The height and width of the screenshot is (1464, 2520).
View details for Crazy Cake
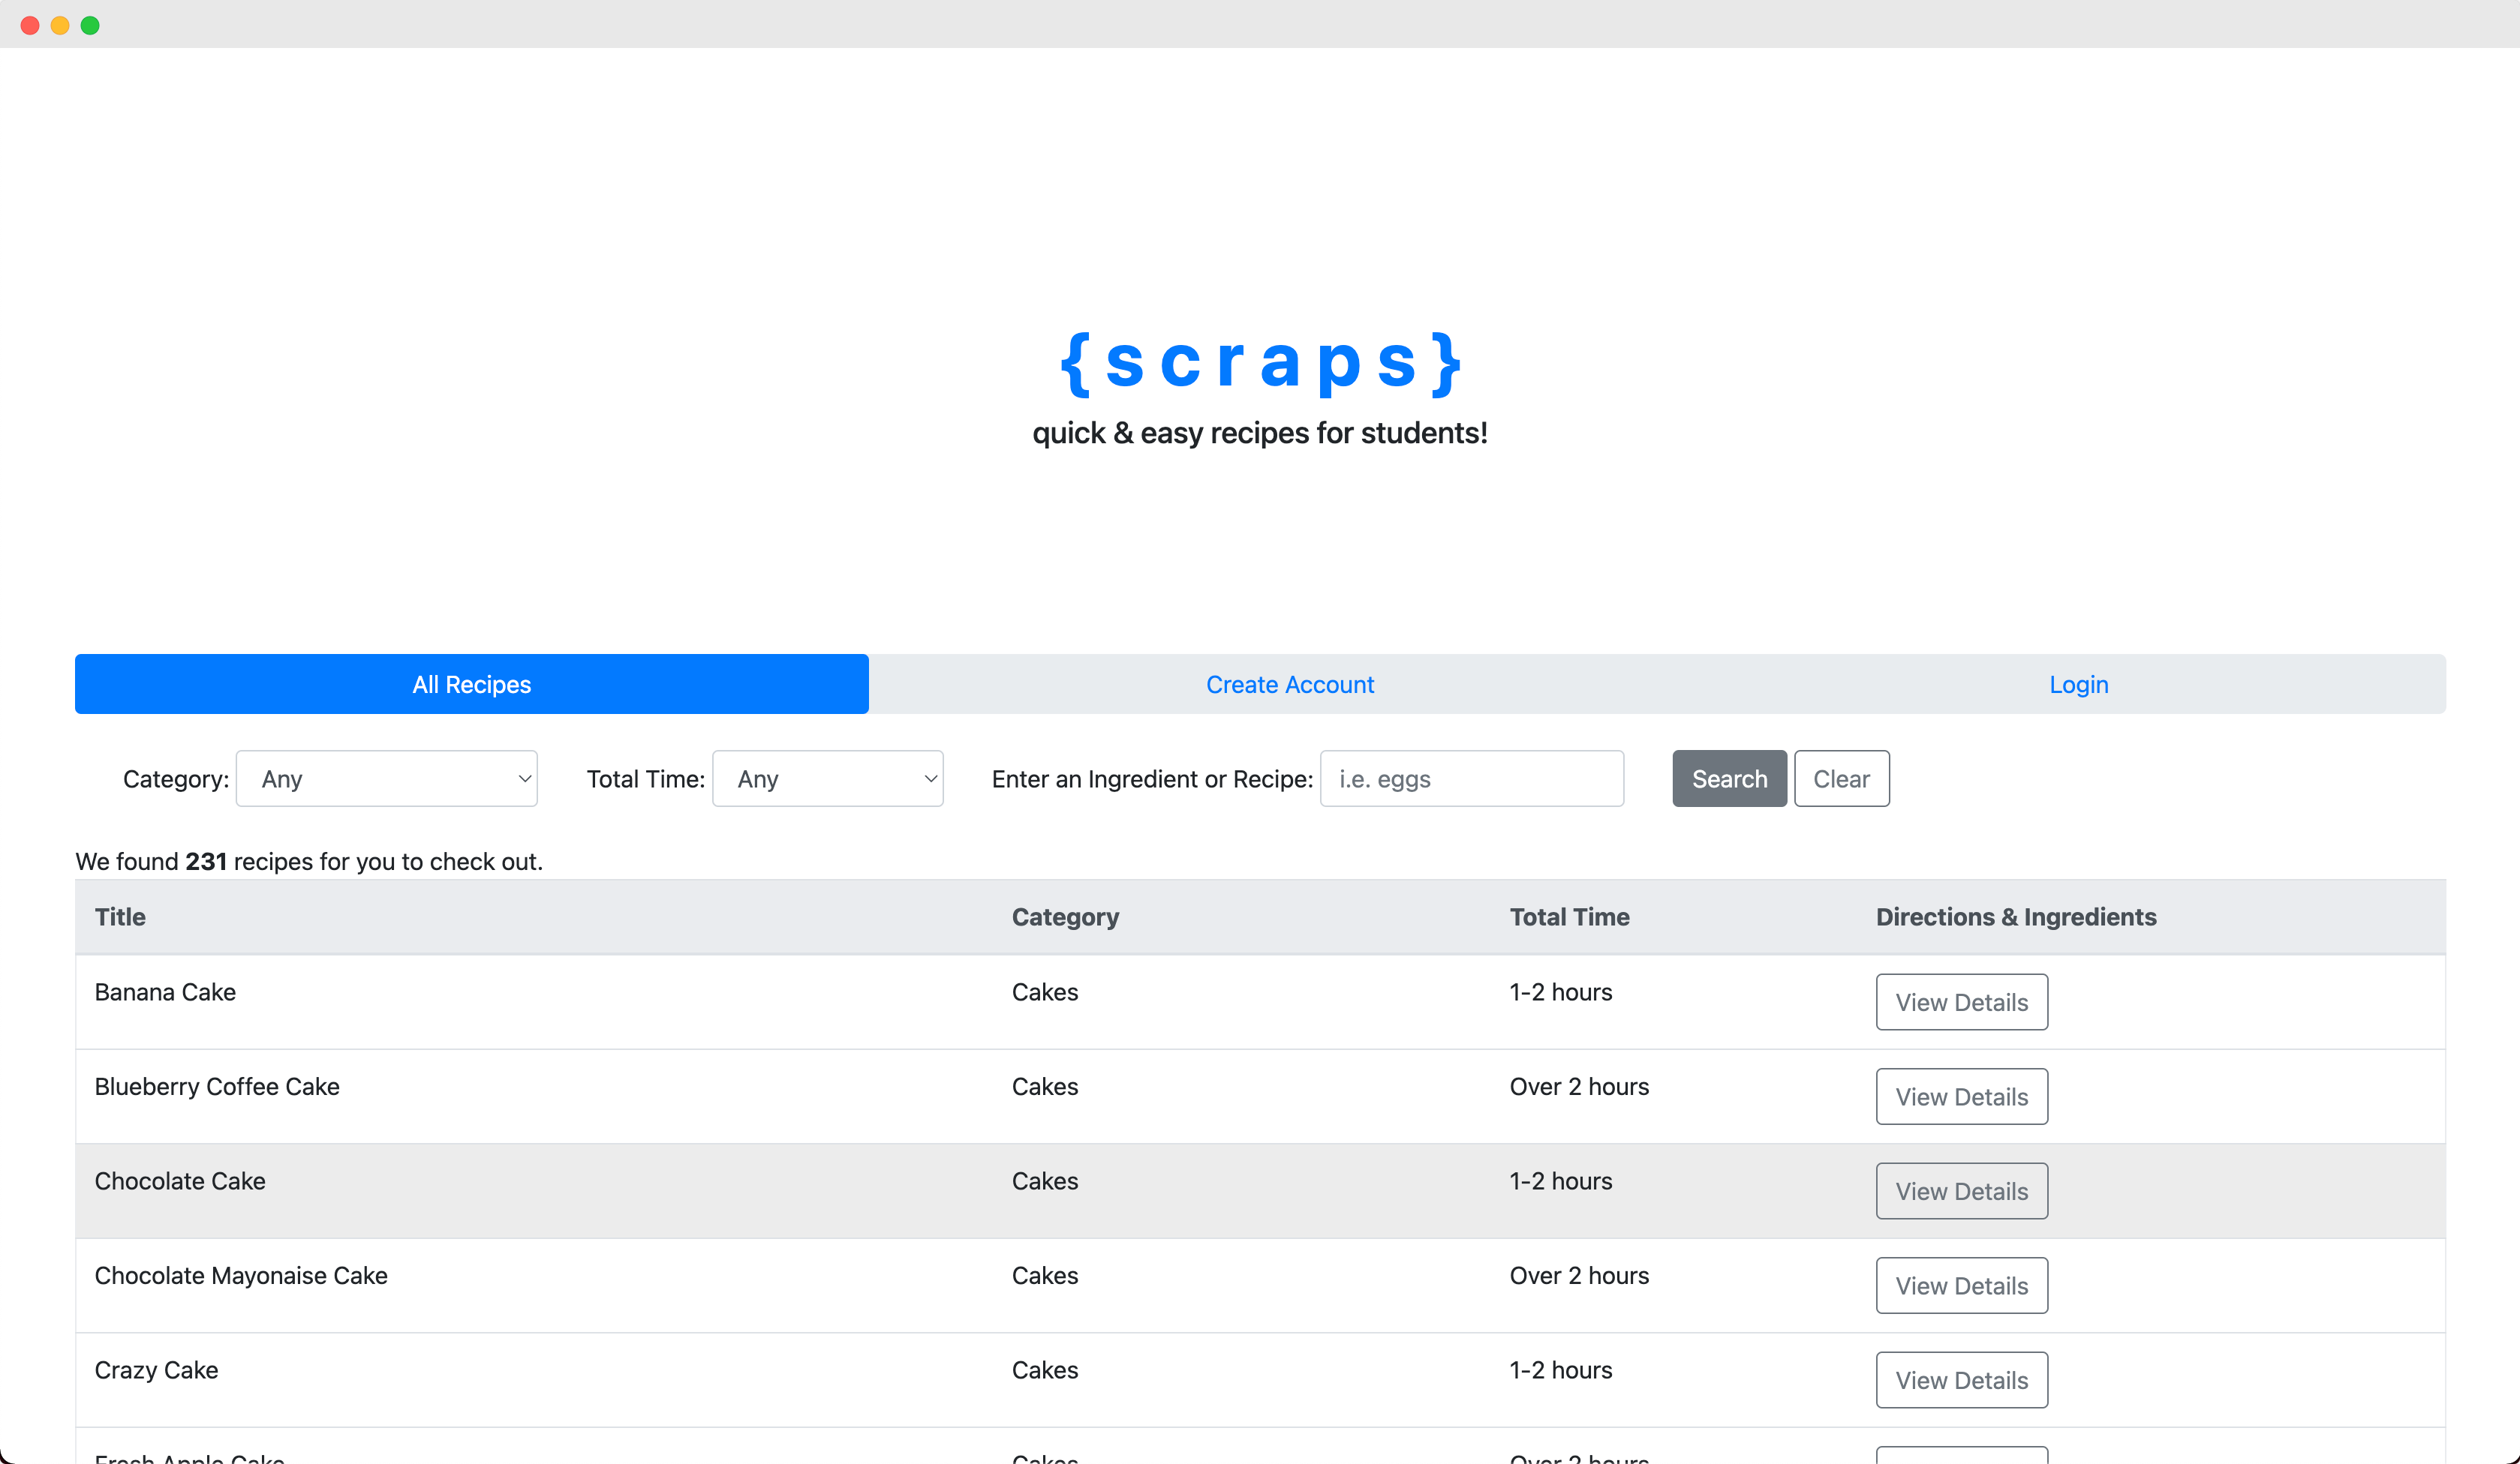pos(1961,1379)
